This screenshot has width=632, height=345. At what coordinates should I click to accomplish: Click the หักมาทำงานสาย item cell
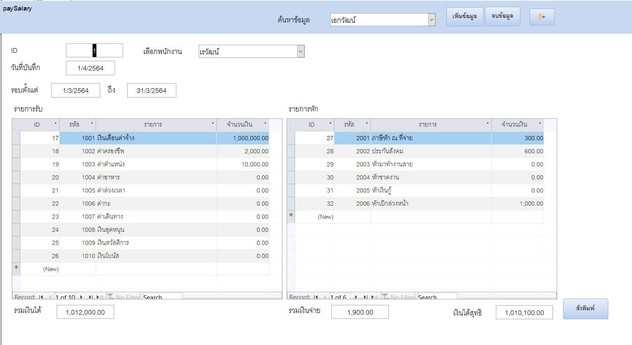pos(431,164)
